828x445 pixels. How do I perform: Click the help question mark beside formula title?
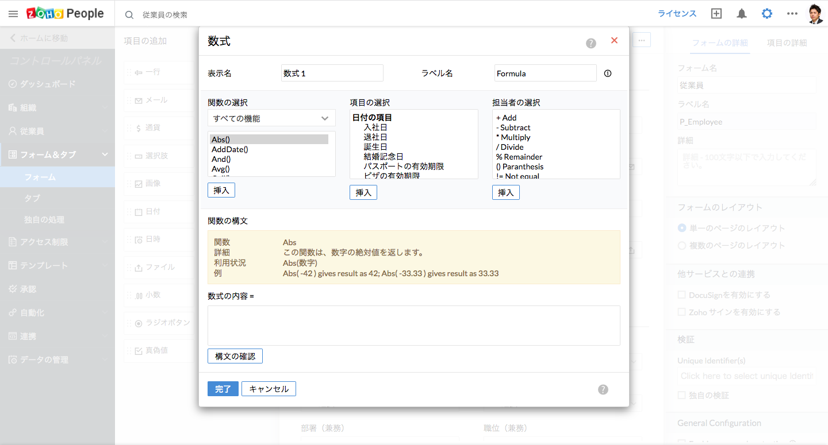pos(591,43)
